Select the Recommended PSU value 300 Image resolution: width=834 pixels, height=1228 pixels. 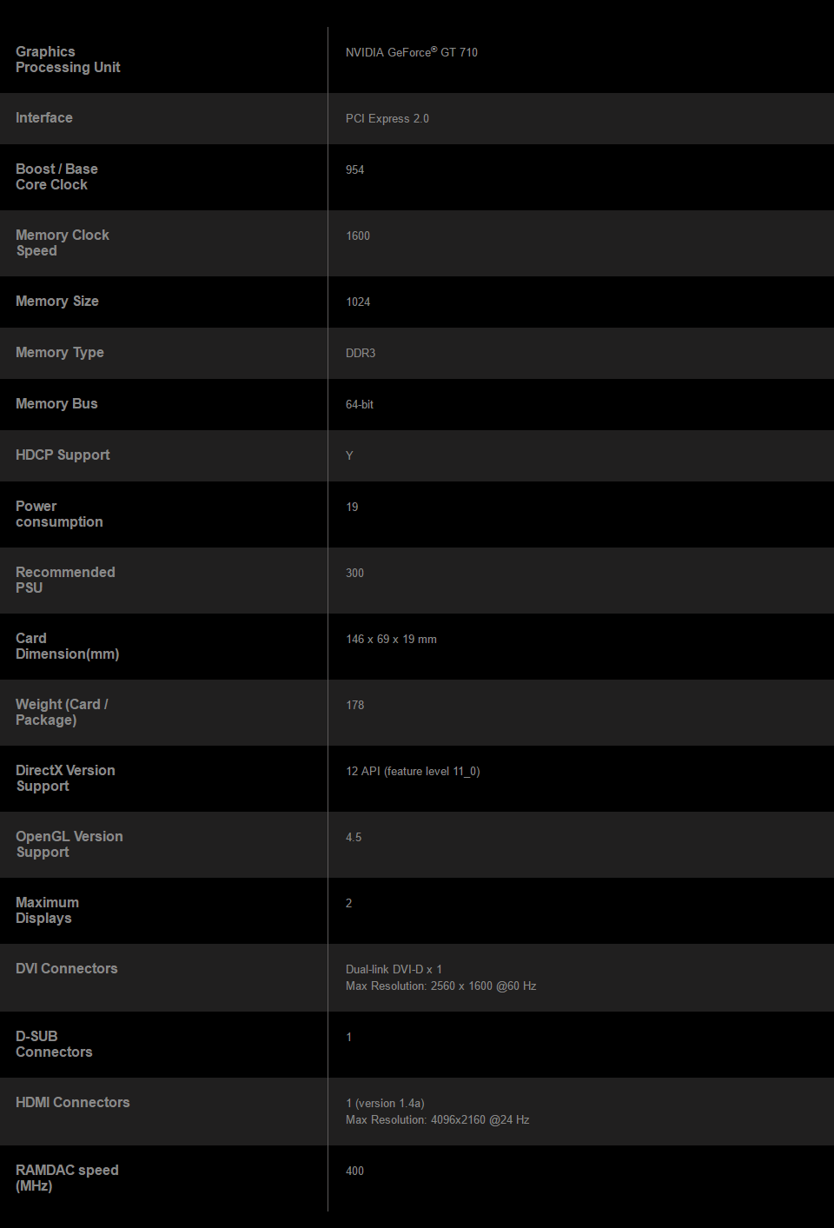pos(354,574)
